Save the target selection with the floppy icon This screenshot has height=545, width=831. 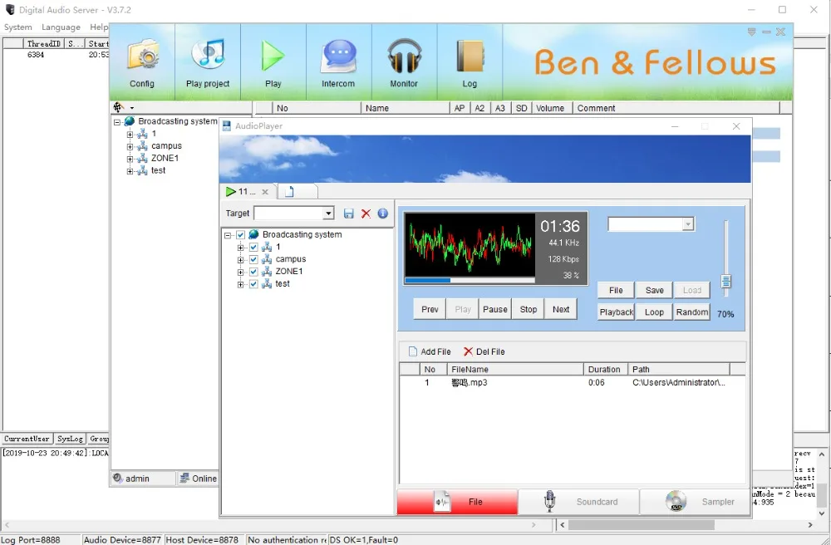tap(348, 214)
